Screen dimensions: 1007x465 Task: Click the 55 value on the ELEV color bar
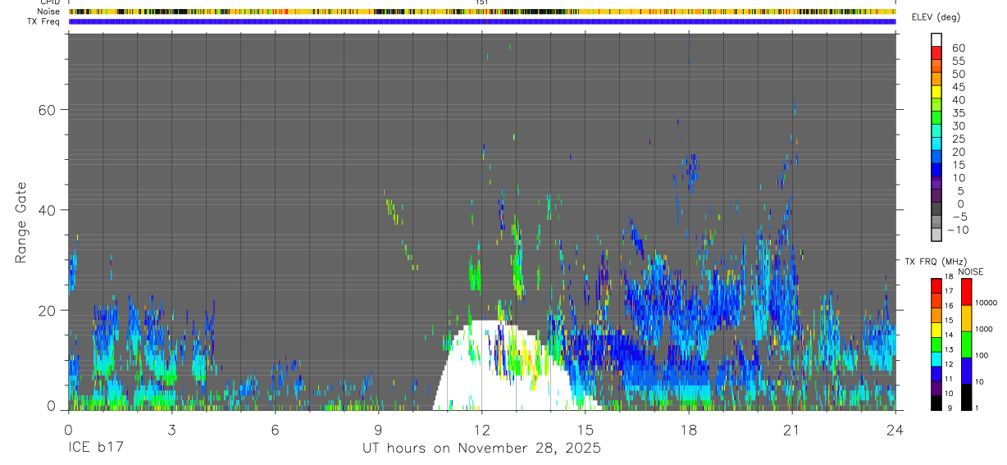(958, 62)
